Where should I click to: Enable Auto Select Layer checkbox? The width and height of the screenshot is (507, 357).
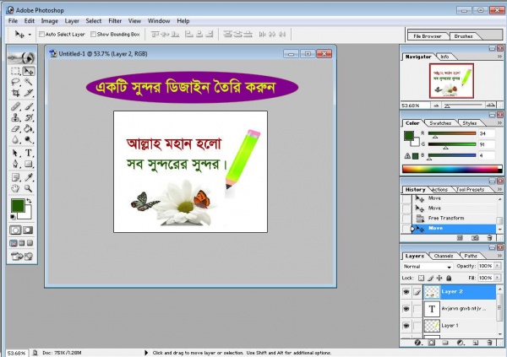point(41,35)
